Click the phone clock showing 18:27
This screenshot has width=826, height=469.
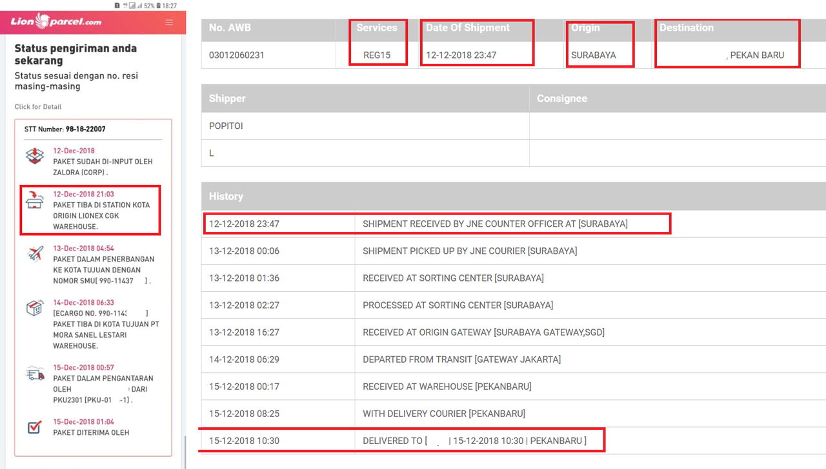tap(171, 5)
